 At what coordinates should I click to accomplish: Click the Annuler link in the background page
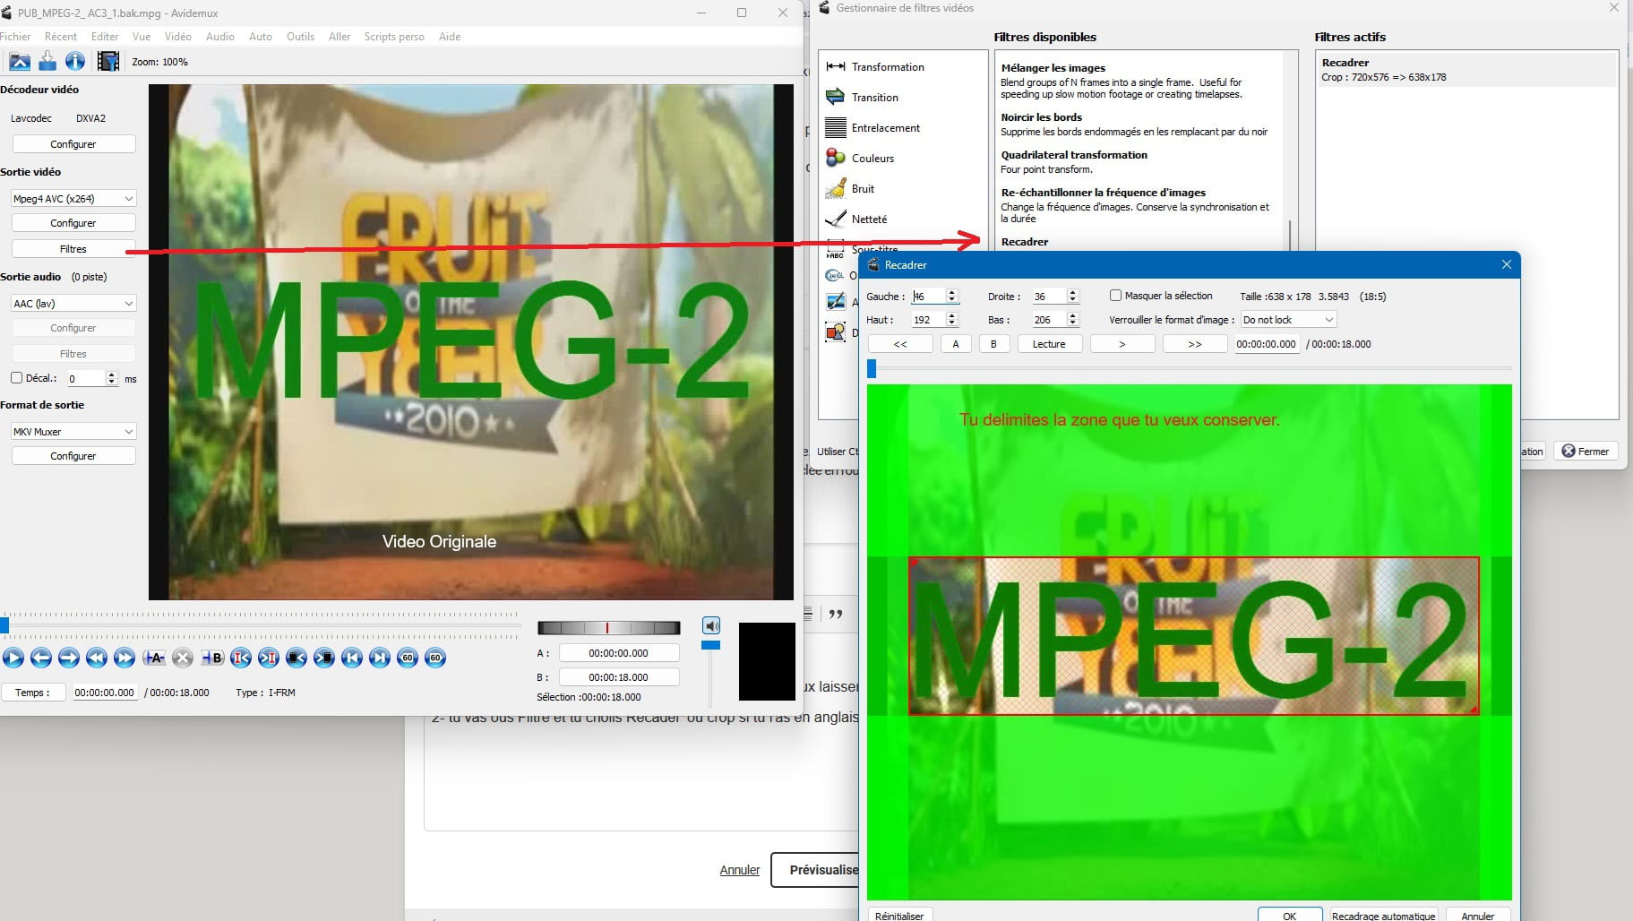coord(740,870)
